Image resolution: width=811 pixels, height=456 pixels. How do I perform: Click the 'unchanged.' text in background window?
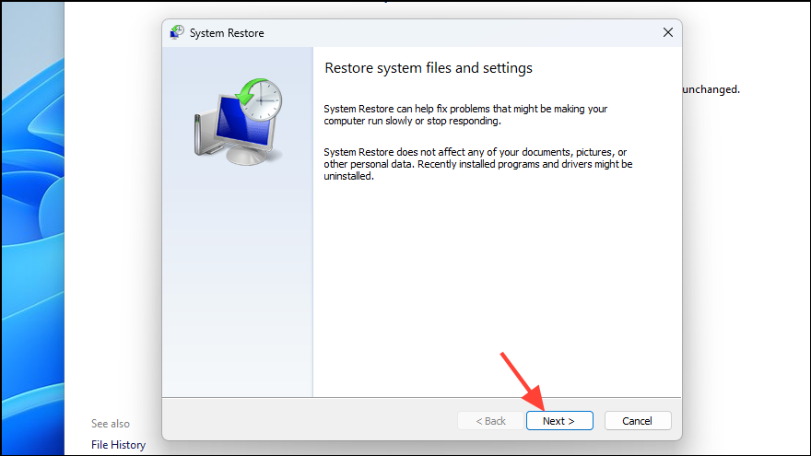[711, 89]
